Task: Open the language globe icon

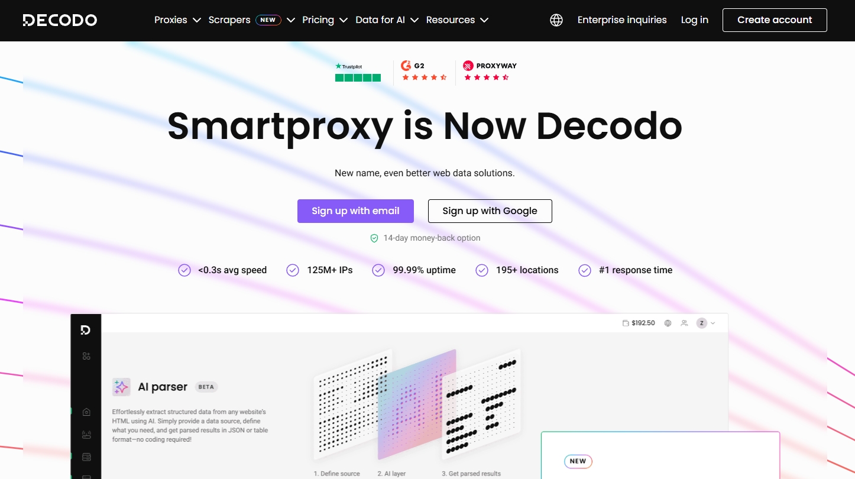Action: [556, 20]
